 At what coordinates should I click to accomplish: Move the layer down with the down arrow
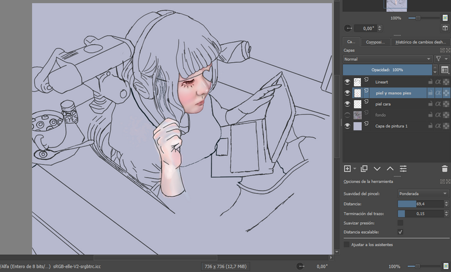tap(377, 169)
